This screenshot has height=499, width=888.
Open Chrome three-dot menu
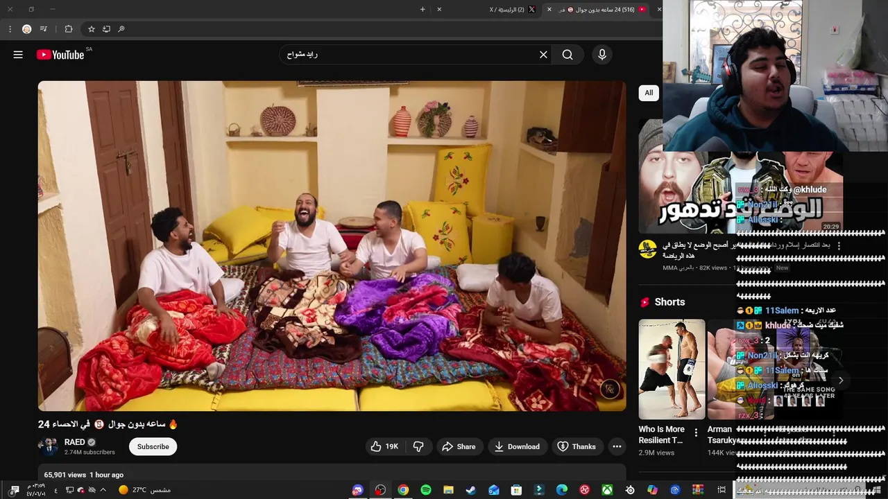click(x=10, y=29)
